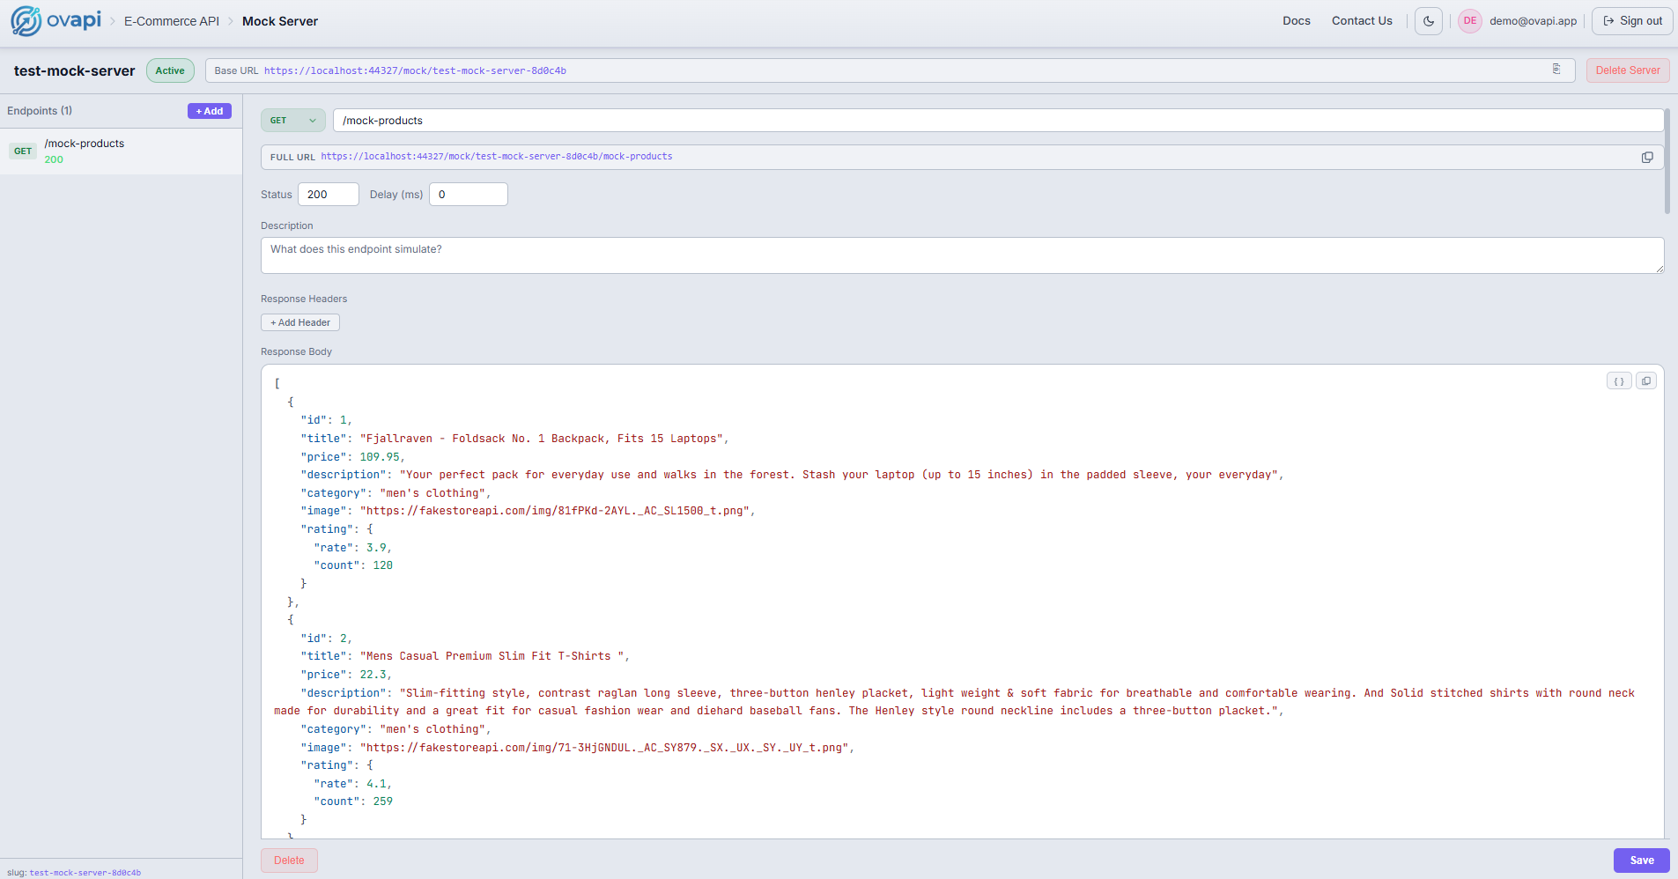The width and height of the screenshot is (1678, 879).
Task: Open the DE user avatar
Action: (x=1467, y=20)
